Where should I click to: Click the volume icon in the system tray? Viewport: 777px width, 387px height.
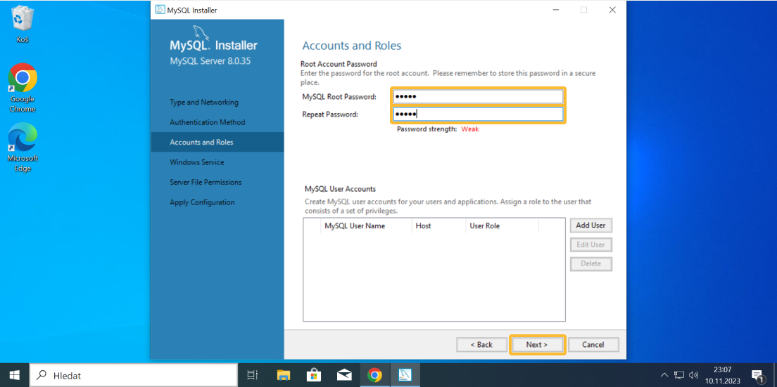click(x=693, y=375)
